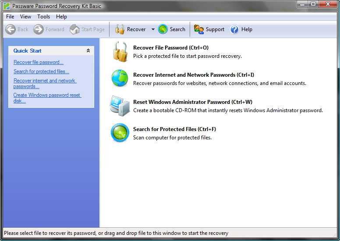
Task: Click 'Create Windows password reset disk...' link
Action: [47, 98]
